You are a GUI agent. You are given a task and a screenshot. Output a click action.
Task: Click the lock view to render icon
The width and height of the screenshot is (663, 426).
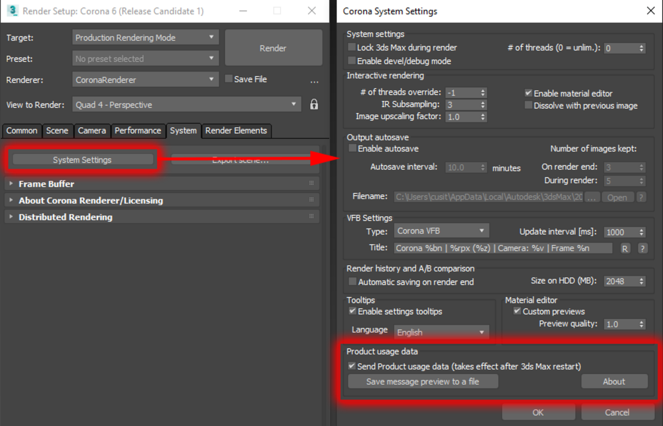pos(314,104)
